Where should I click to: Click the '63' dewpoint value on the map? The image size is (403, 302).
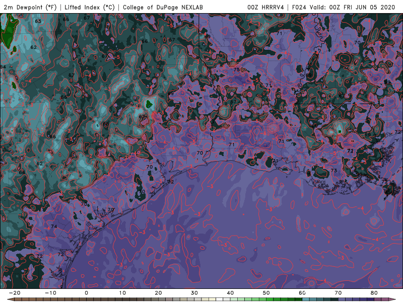coord(38,21)
